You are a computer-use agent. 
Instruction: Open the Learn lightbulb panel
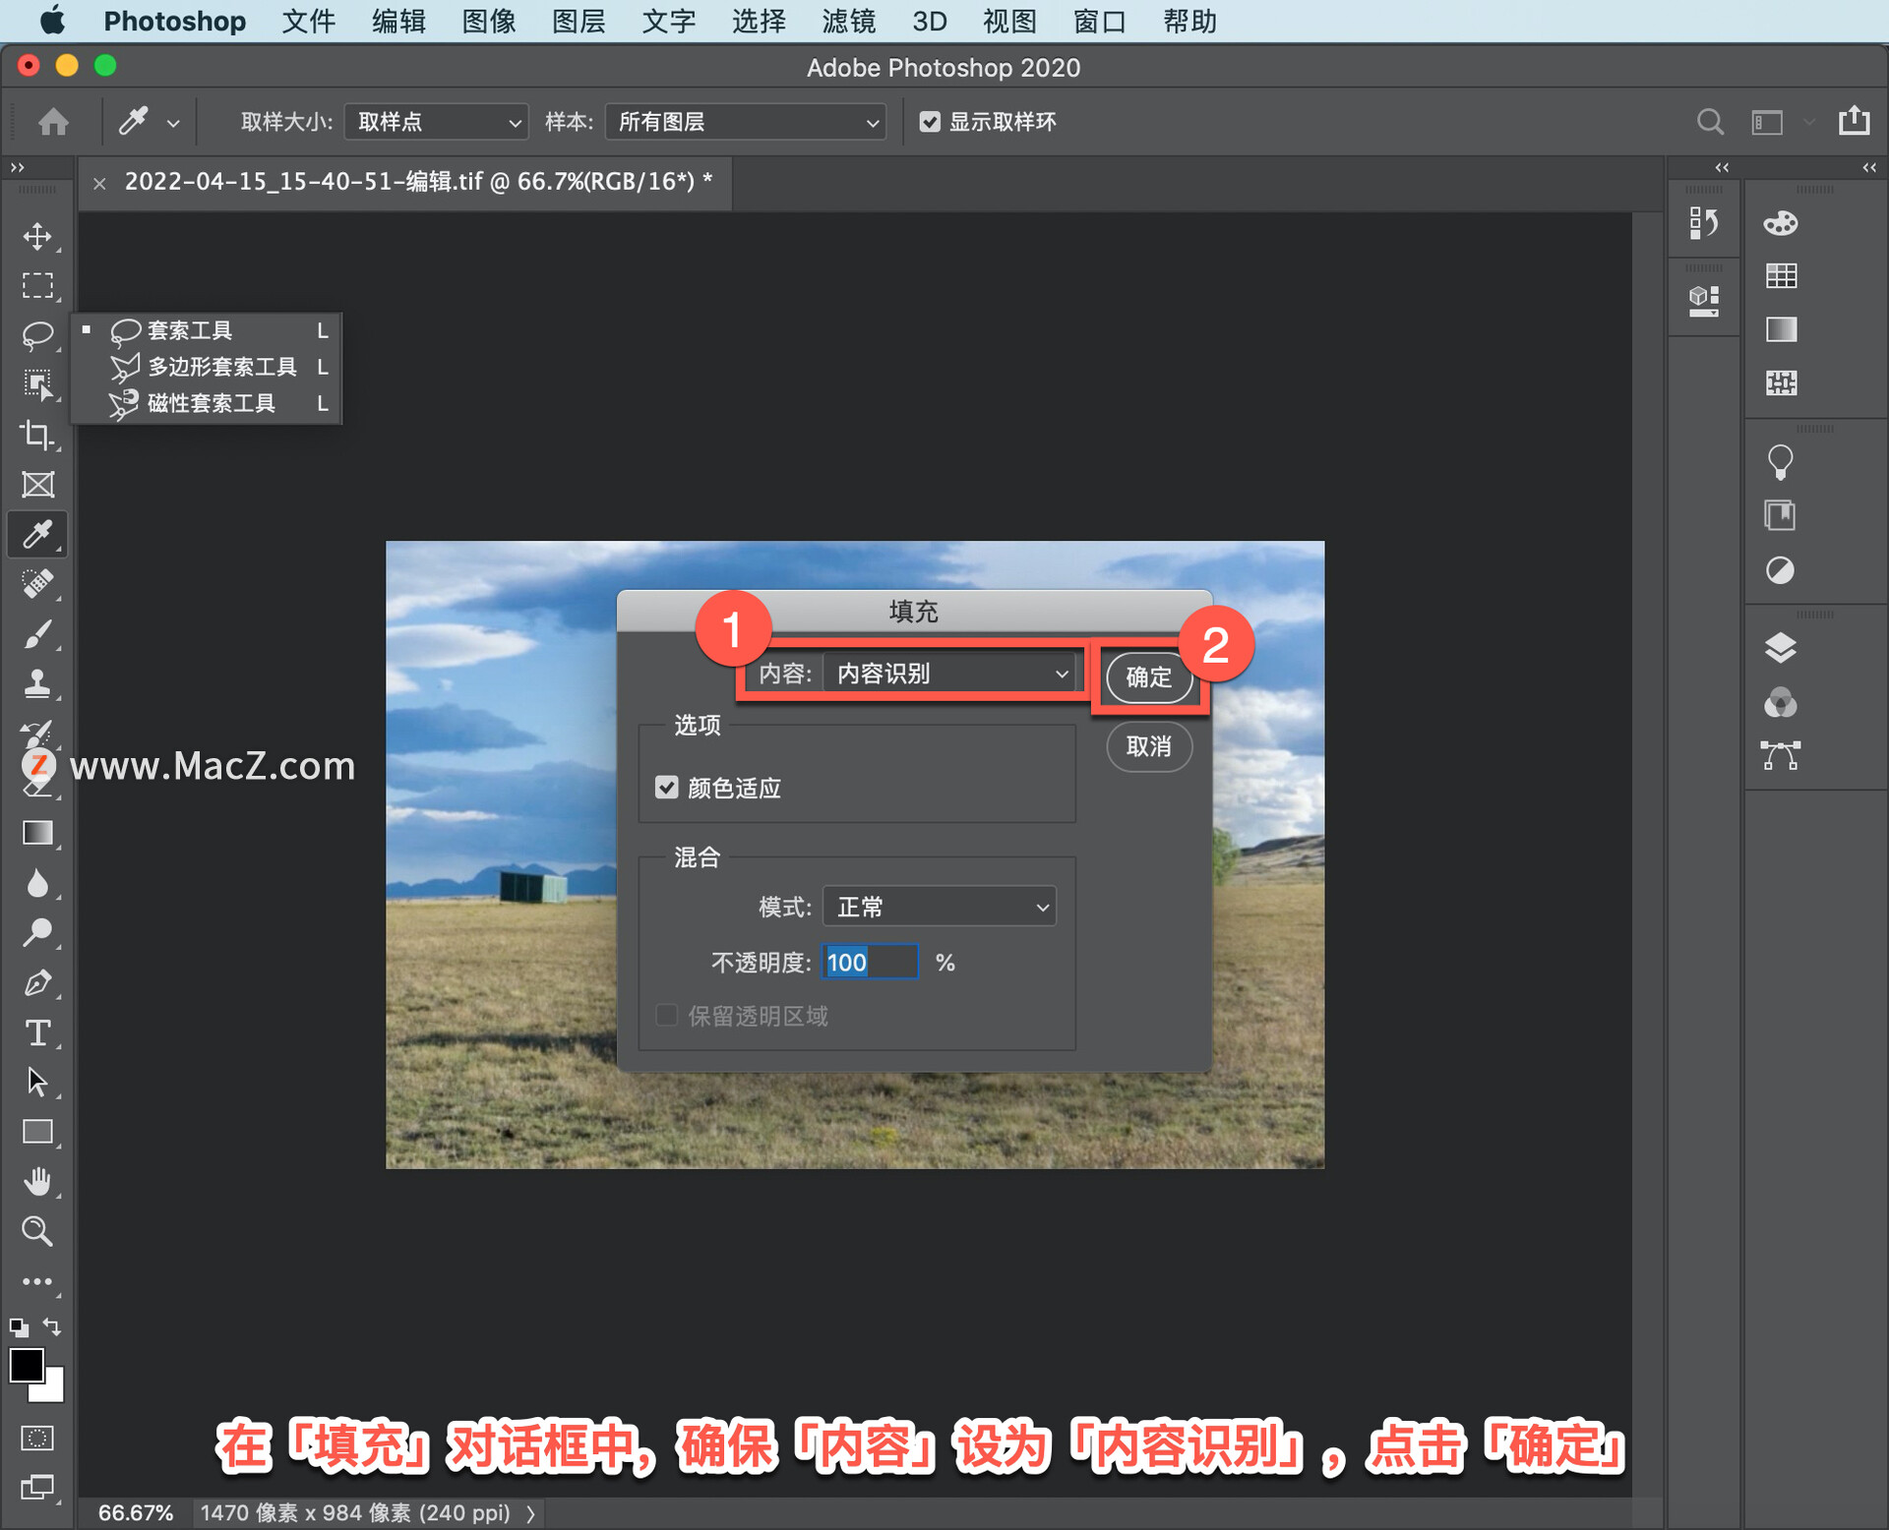tap(1781, 462)
